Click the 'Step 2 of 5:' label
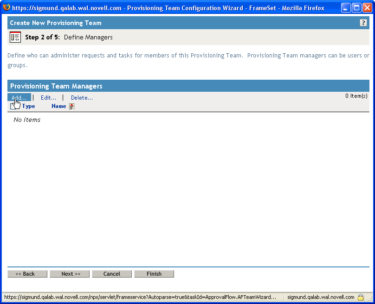Viewport: 375px width, 304px height. click(42, 37)
